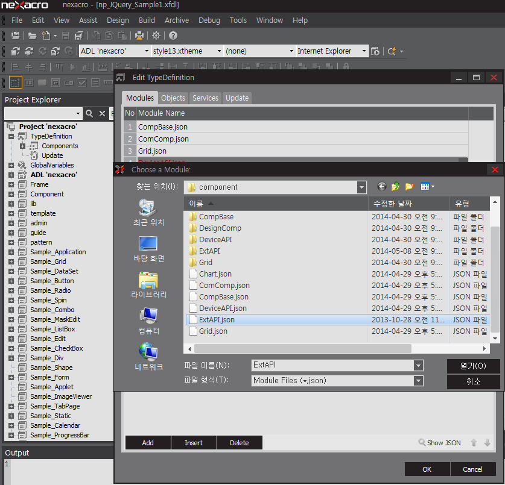The height and width of the screenshot is (485, 505).
Task: Sort files by the 이름 name column header
Action: pos(276,204)
